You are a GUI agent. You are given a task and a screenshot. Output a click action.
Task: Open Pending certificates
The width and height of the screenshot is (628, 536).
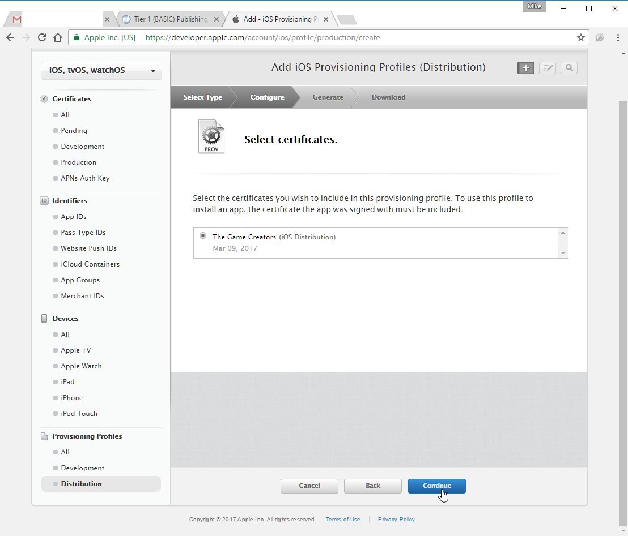(x=74, y=131)
